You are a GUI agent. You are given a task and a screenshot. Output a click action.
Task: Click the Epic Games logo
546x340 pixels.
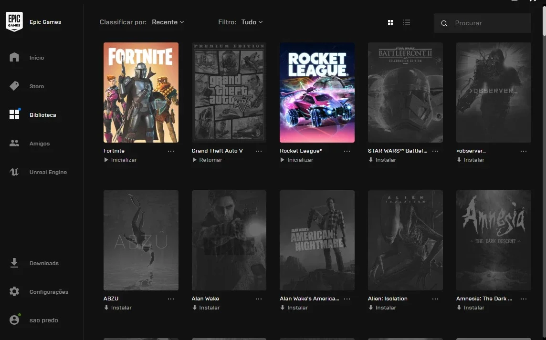point(14,21)
